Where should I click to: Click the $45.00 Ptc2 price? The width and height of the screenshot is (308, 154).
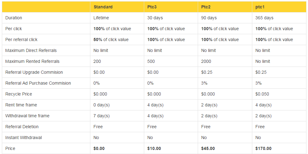[x=208, y=148]
